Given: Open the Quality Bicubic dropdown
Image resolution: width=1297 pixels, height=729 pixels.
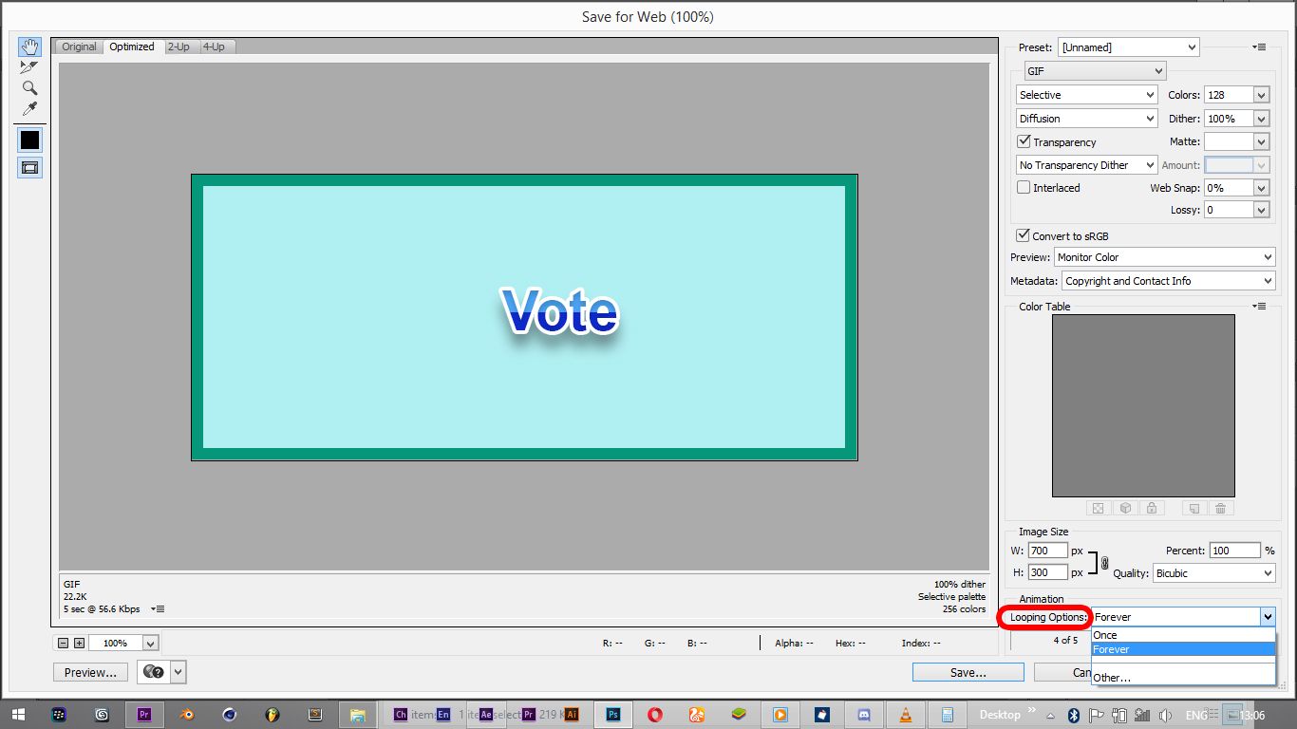Looking at the screenshot, I should (1214, 573).
